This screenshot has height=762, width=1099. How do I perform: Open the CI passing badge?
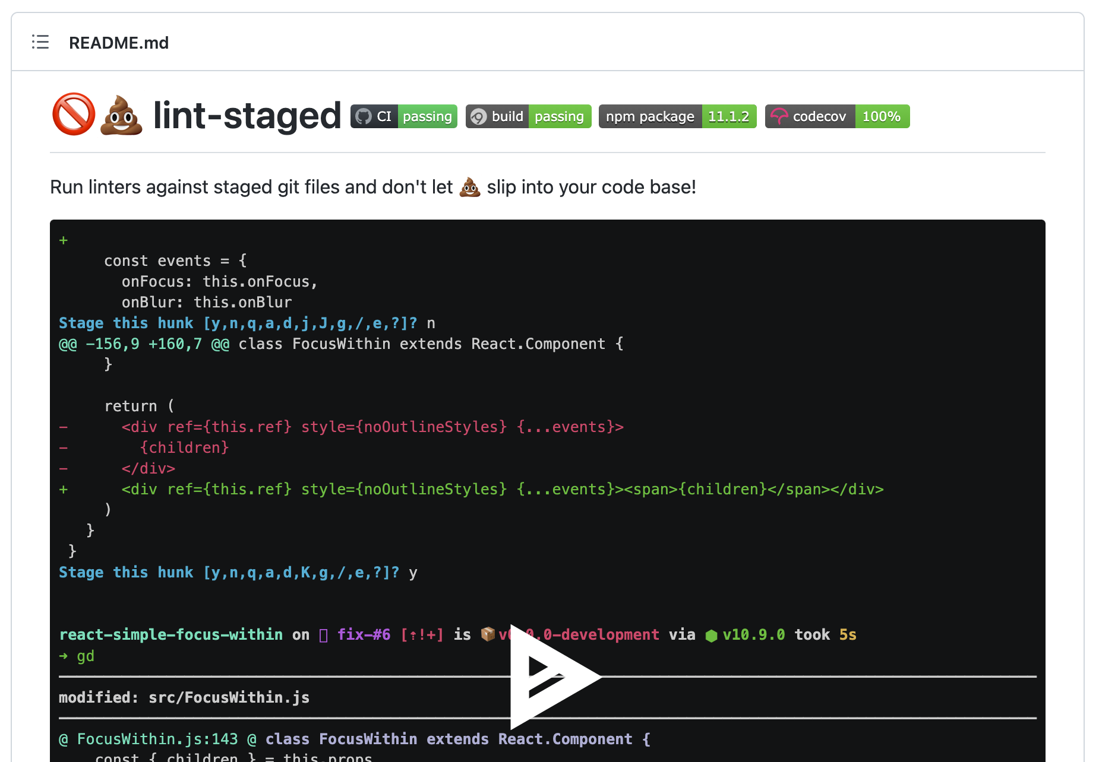click(x=404, y=116)
